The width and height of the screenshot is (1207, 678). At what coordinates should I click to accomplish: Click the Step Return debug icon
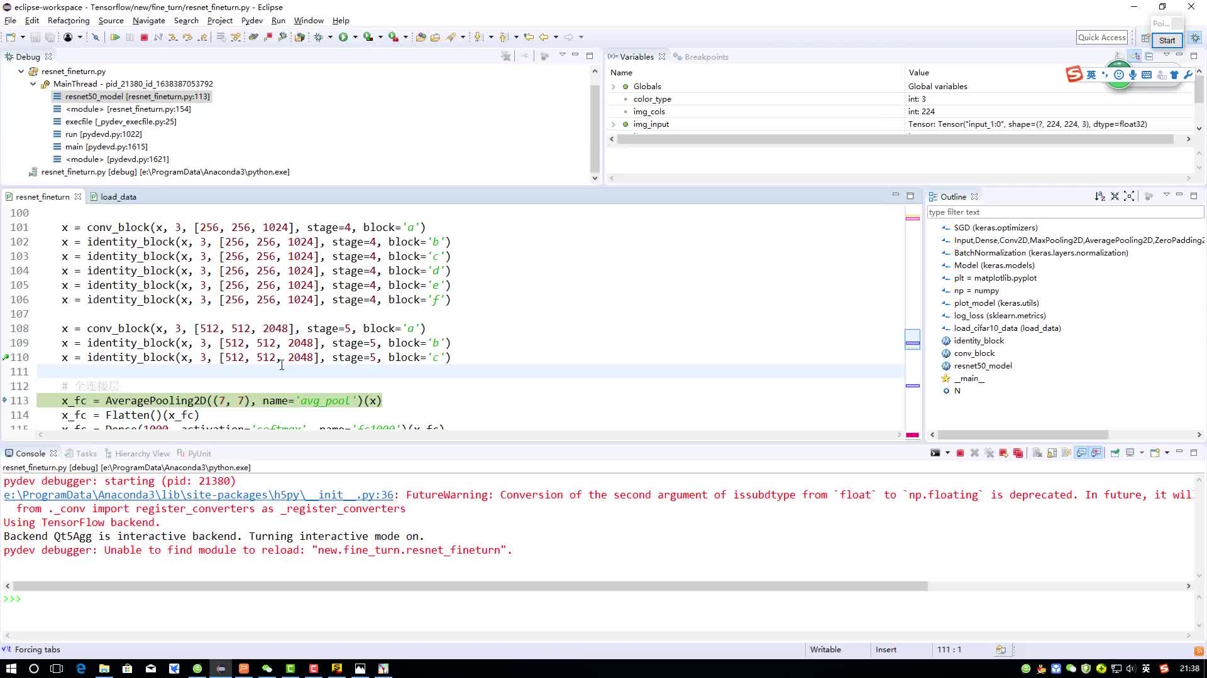202,38
